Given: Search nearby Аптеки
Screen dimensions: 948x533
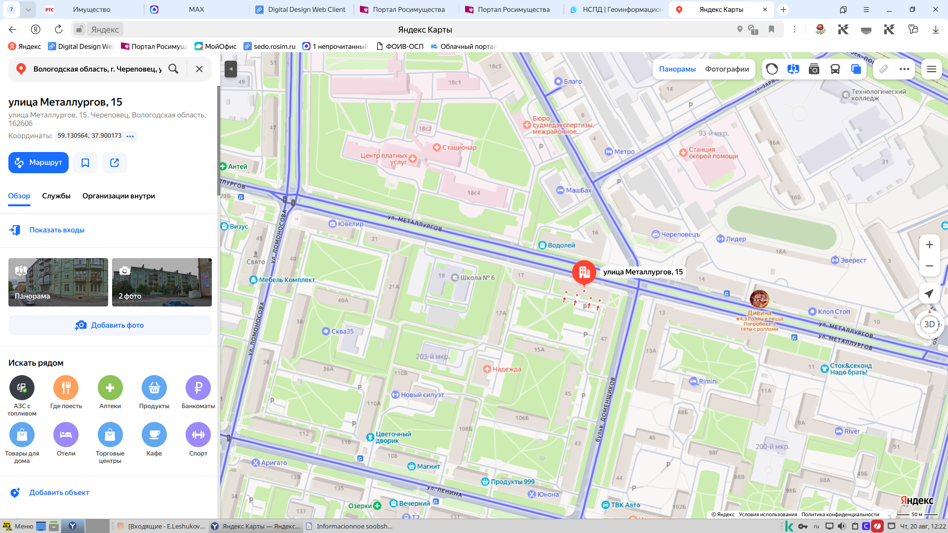Looking at the screenshot, I should click(110, 393).
